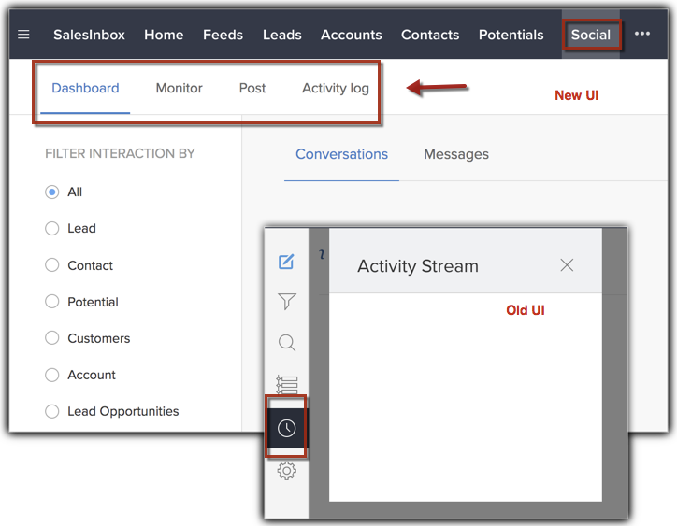677x526 pixels.
Task: Open the more modules ellipsis icon
Action: [x=642, y=34]
